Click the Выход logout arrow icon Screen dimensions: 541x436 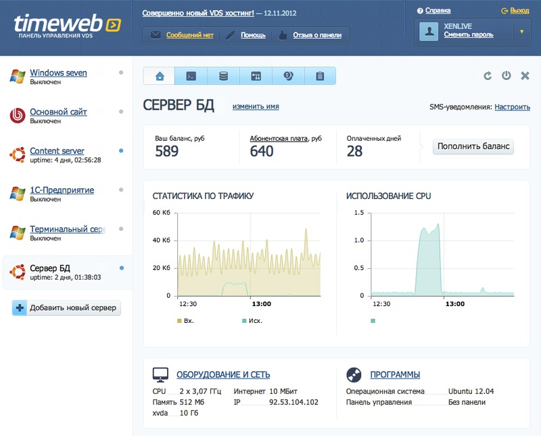click(504, 11)
